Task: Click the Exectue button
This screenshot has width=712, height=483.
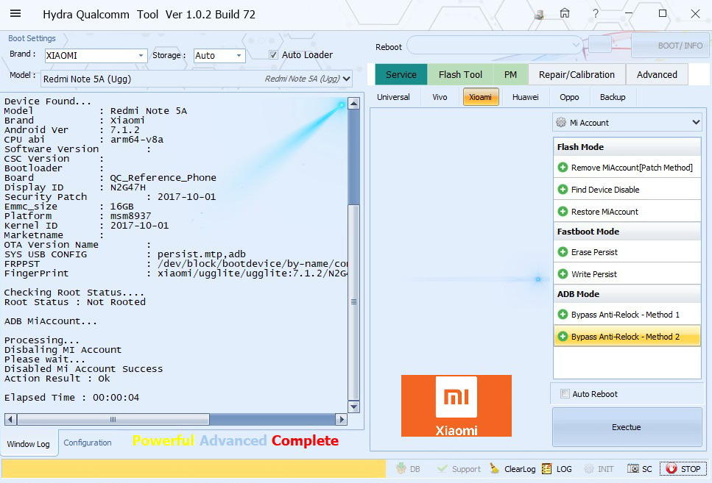Action: 627,427
